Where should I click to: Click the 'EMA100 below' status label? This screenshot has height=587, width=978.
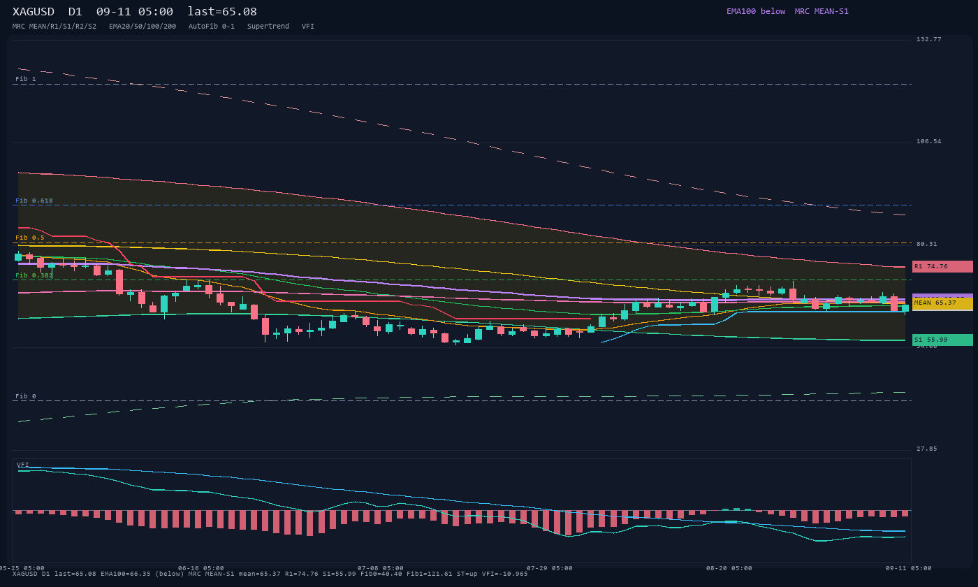pos(756,11)
